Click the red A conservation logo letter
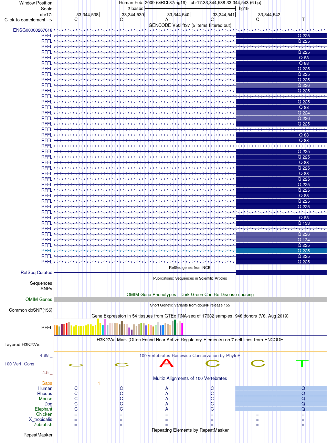This screenshot has height=443, width=327. (x=167, y=363)
